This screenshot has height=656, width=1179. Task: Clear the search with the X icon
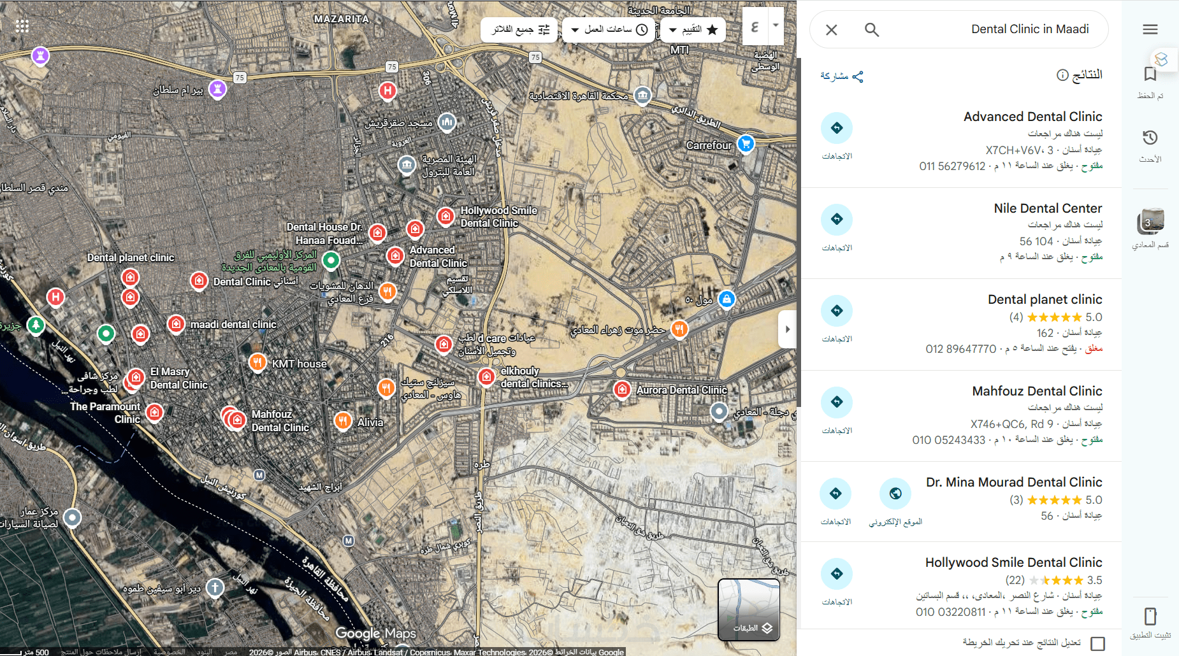pyautogui.click(x=832, y=30)
